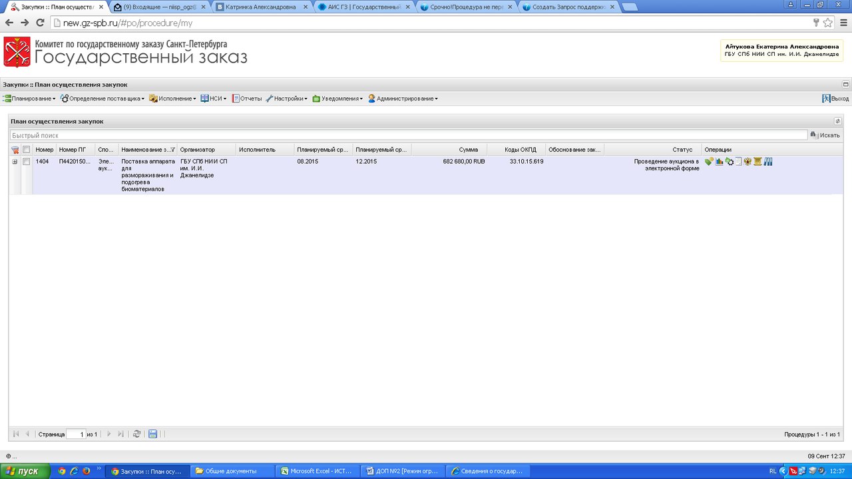Reload the browser page

40,23
